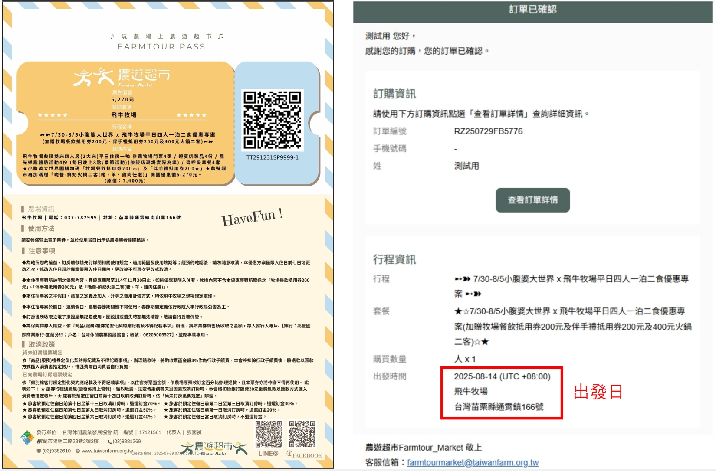
Task: Click the 測試用 name value in order info
Action: click(x=466, y=166)
